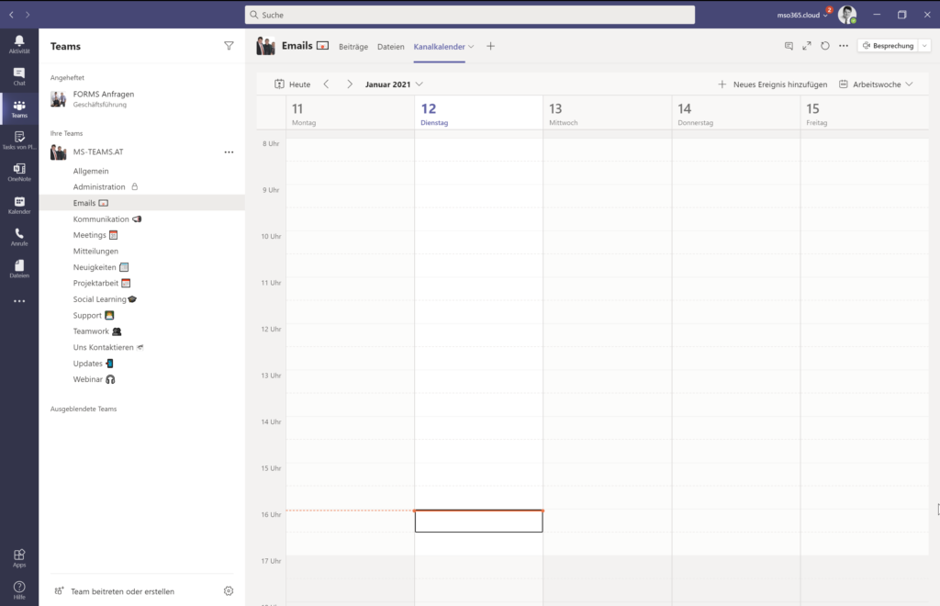Expand the tab to fullscreen
940x606 pixels.
807,46
